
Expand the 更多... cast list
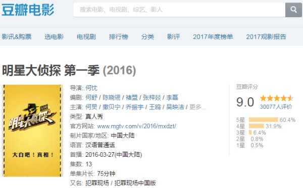pos(197,107)
